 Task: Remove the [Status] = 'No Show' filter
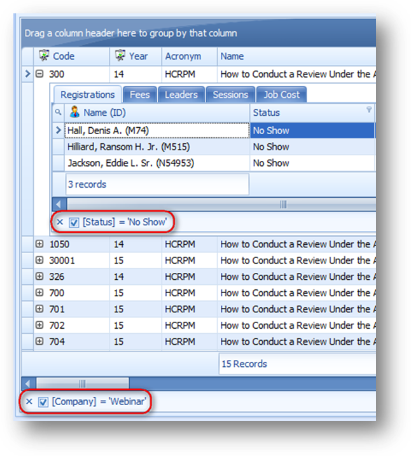(x=60, y=222)
